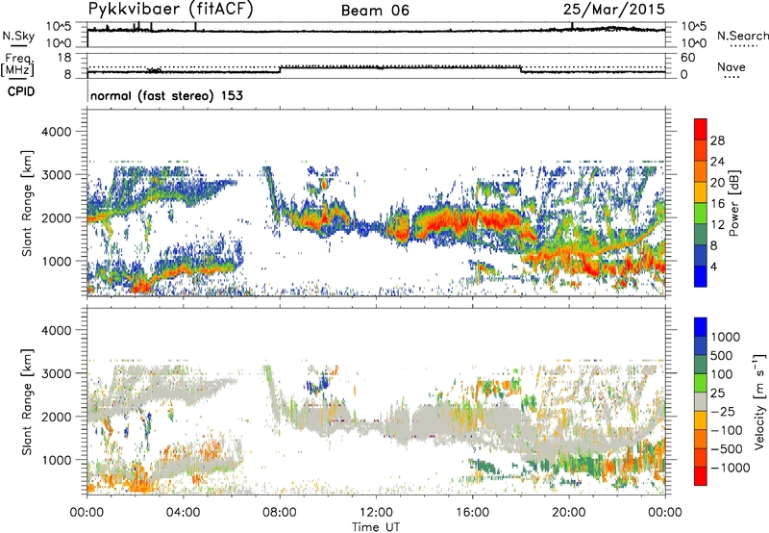Click the '18' frequency axis value
Screen dimensions: 769x533
63,58
